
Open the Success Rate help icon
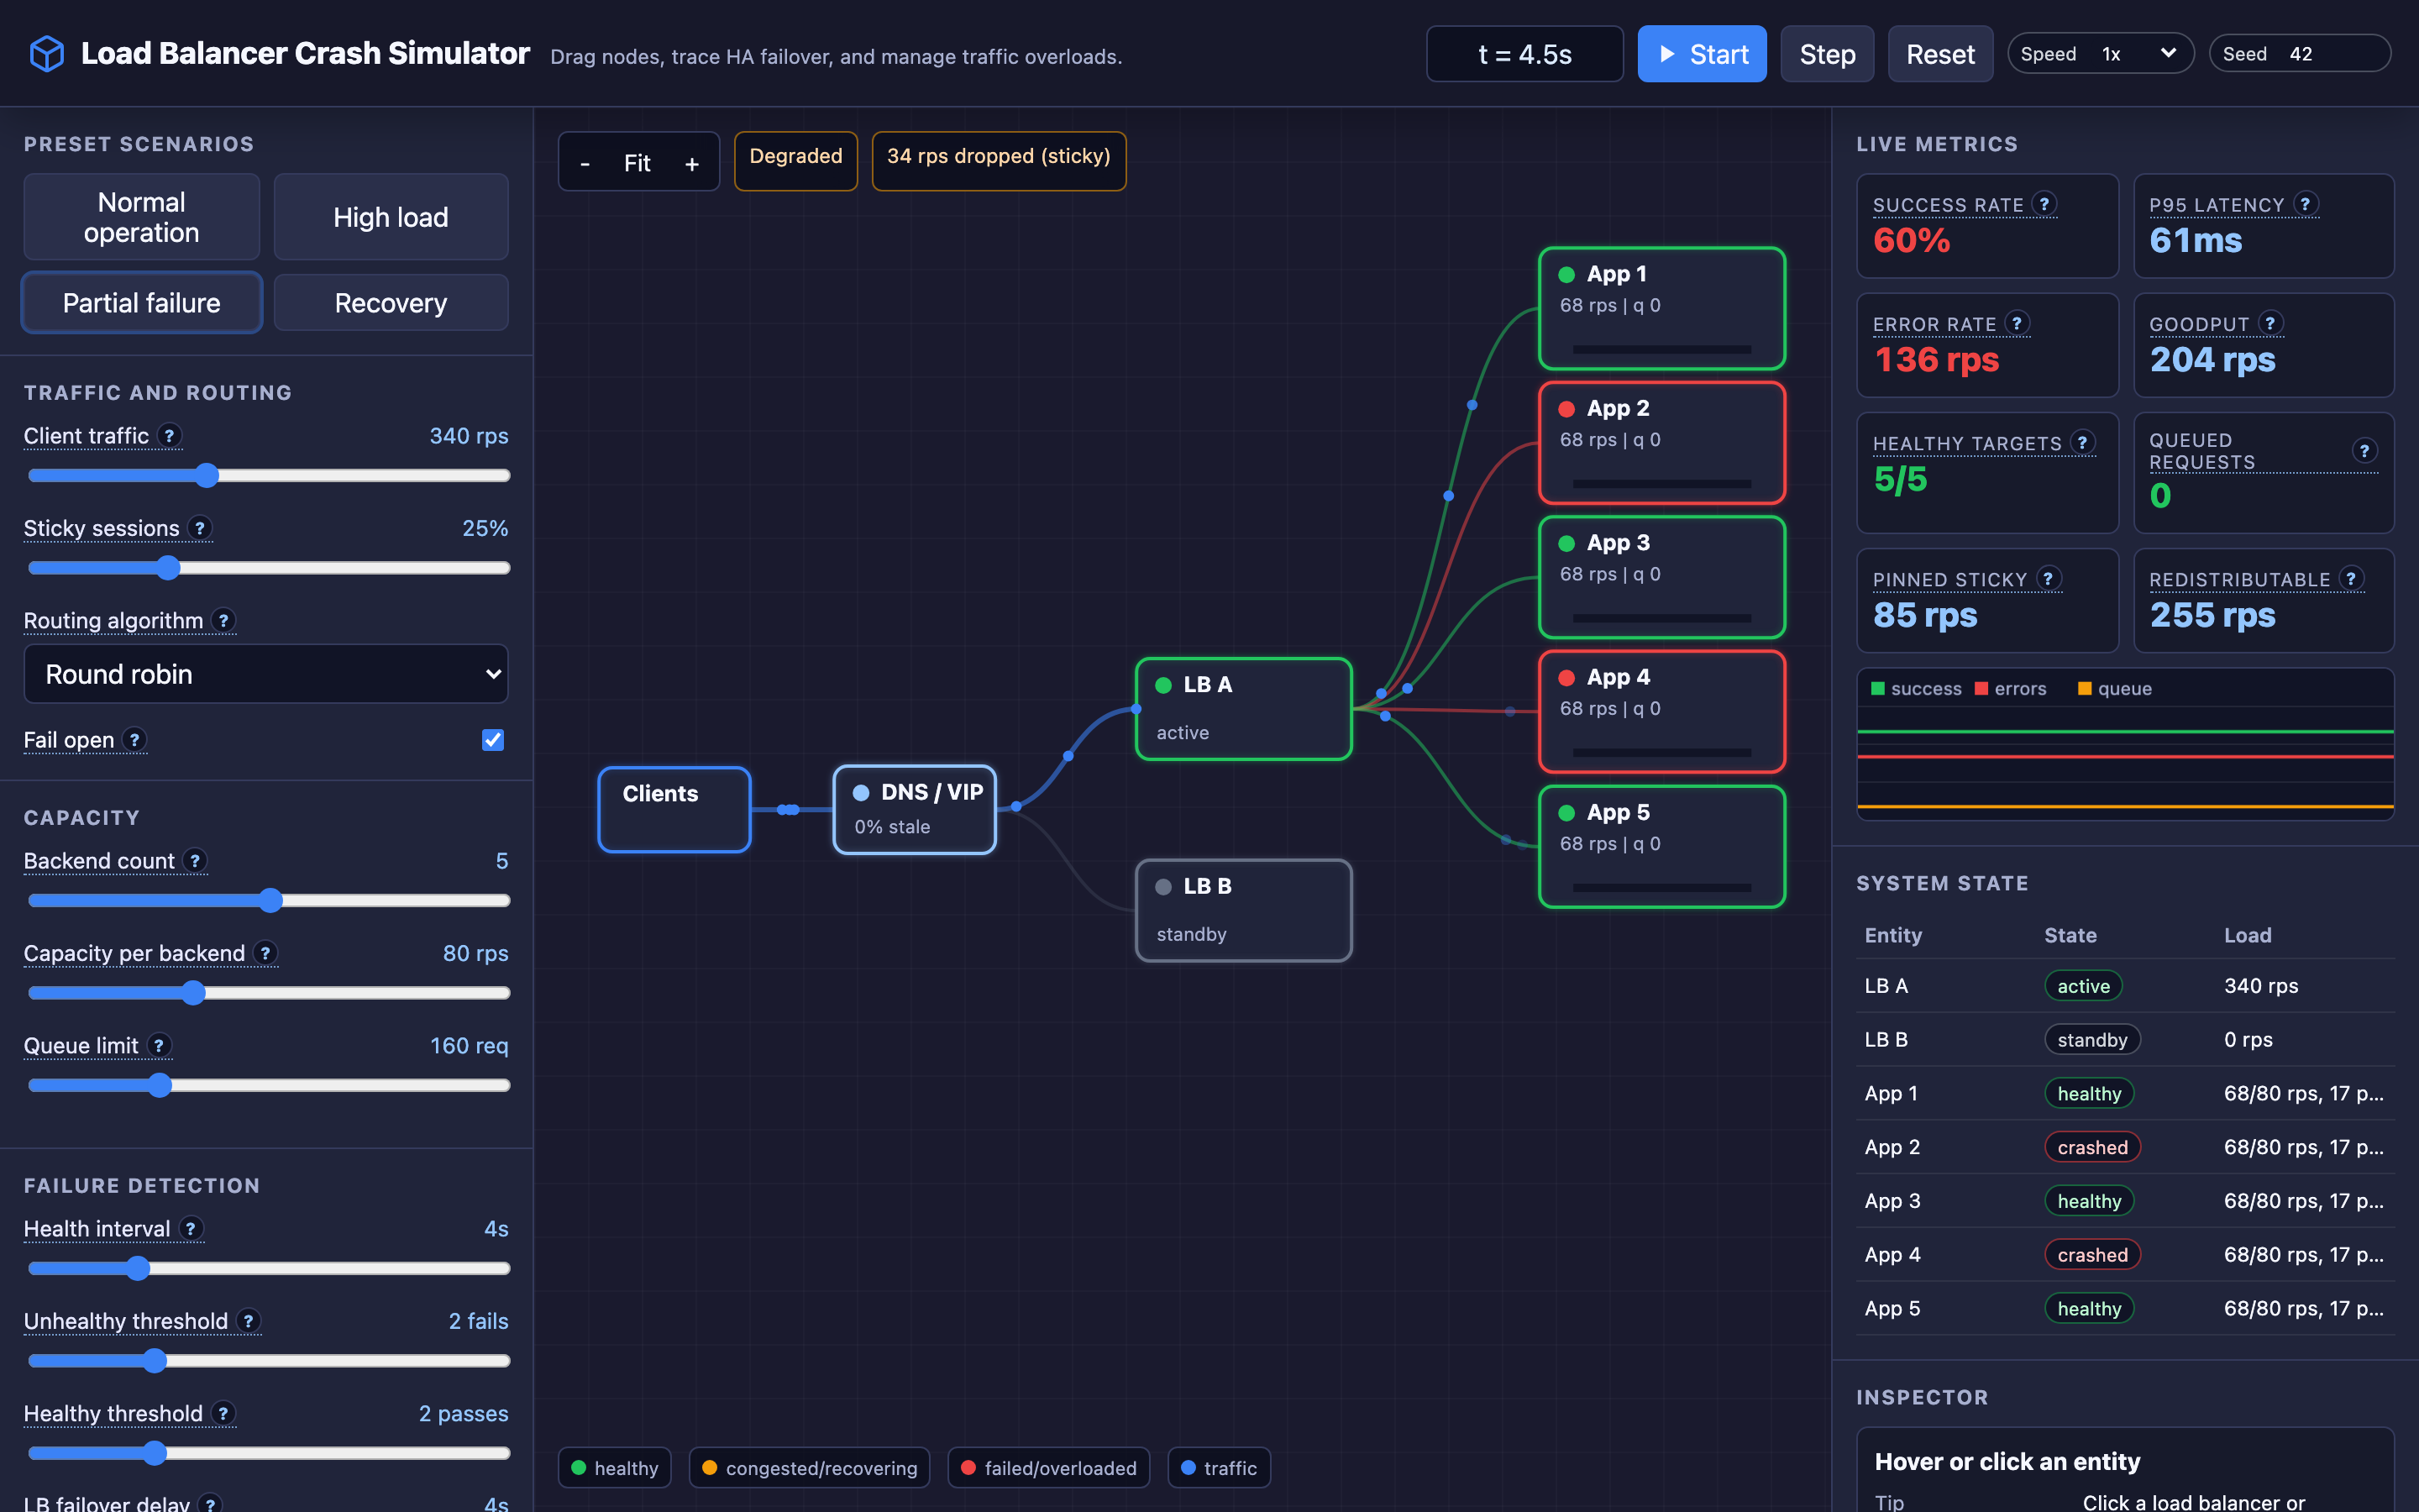tap(2045, 204)
